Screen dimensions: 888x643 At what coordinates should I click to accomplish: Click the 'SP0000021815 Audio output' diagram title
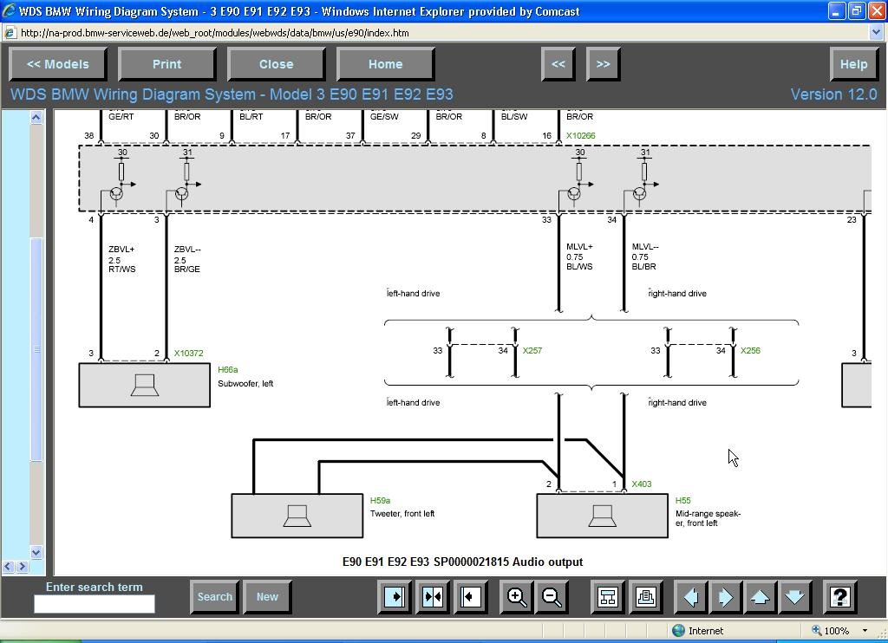coord(508,562)
